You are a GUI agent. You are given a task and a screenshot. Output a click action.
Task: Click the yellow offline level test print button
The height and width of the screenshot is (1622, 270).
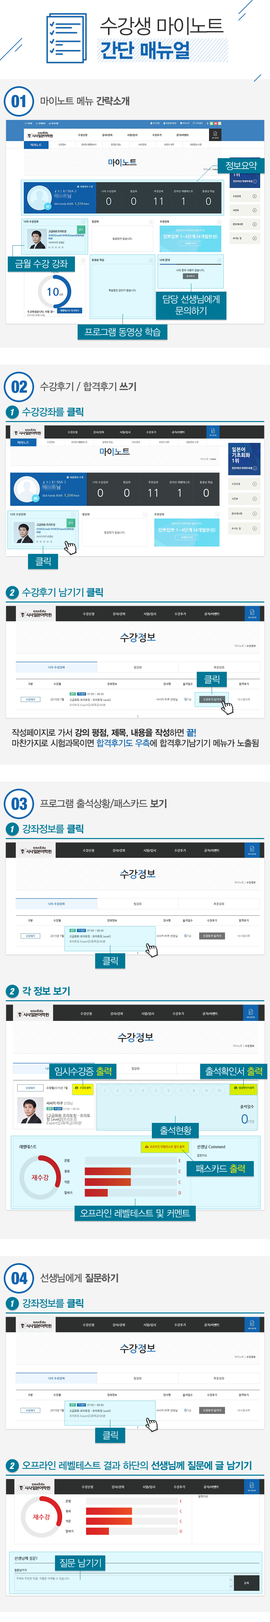click(164, 1147)
